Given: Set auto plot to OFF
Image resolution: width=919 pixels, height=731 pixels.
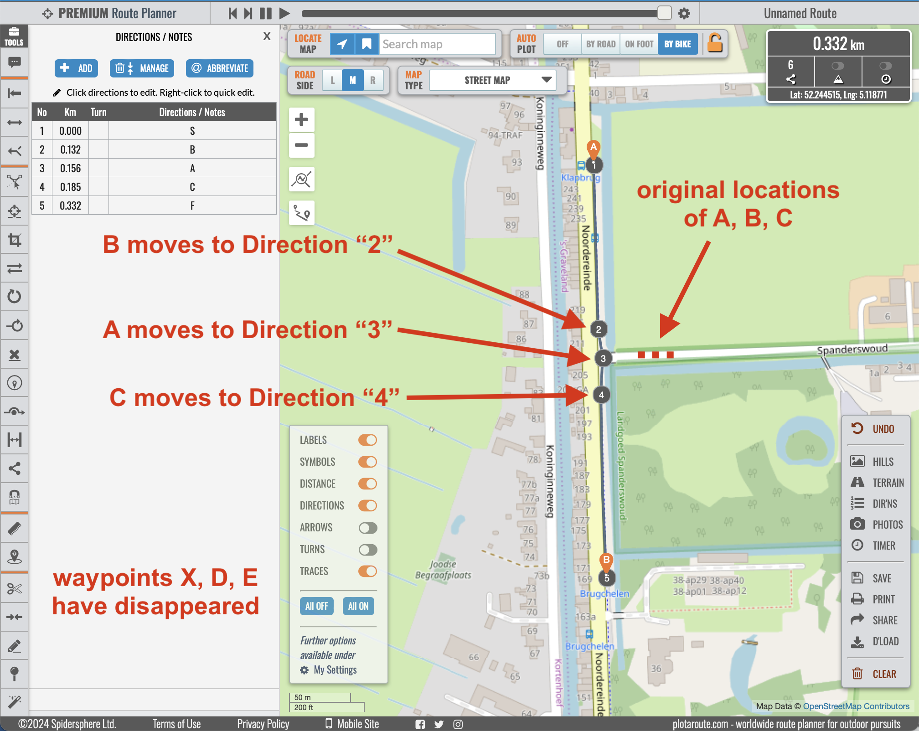Looking at the screenshot, I should coord(563,44).
